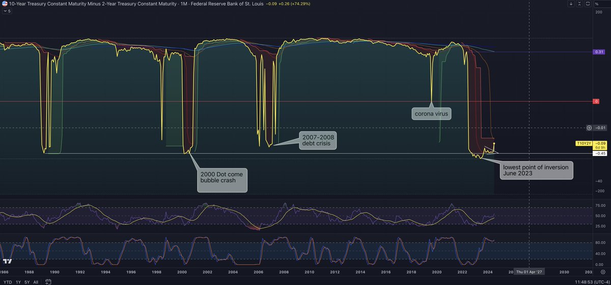
Task: Click the 75.00 RSI scale value
Action: [x=599, y=205]
